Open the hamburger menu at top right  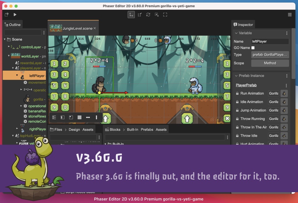click(289, 15)
